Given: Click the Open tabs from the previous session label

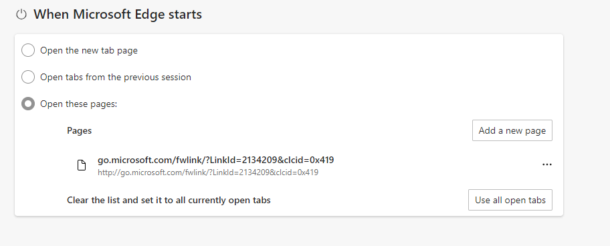Looking at the screenshot, I should [116, 77].
